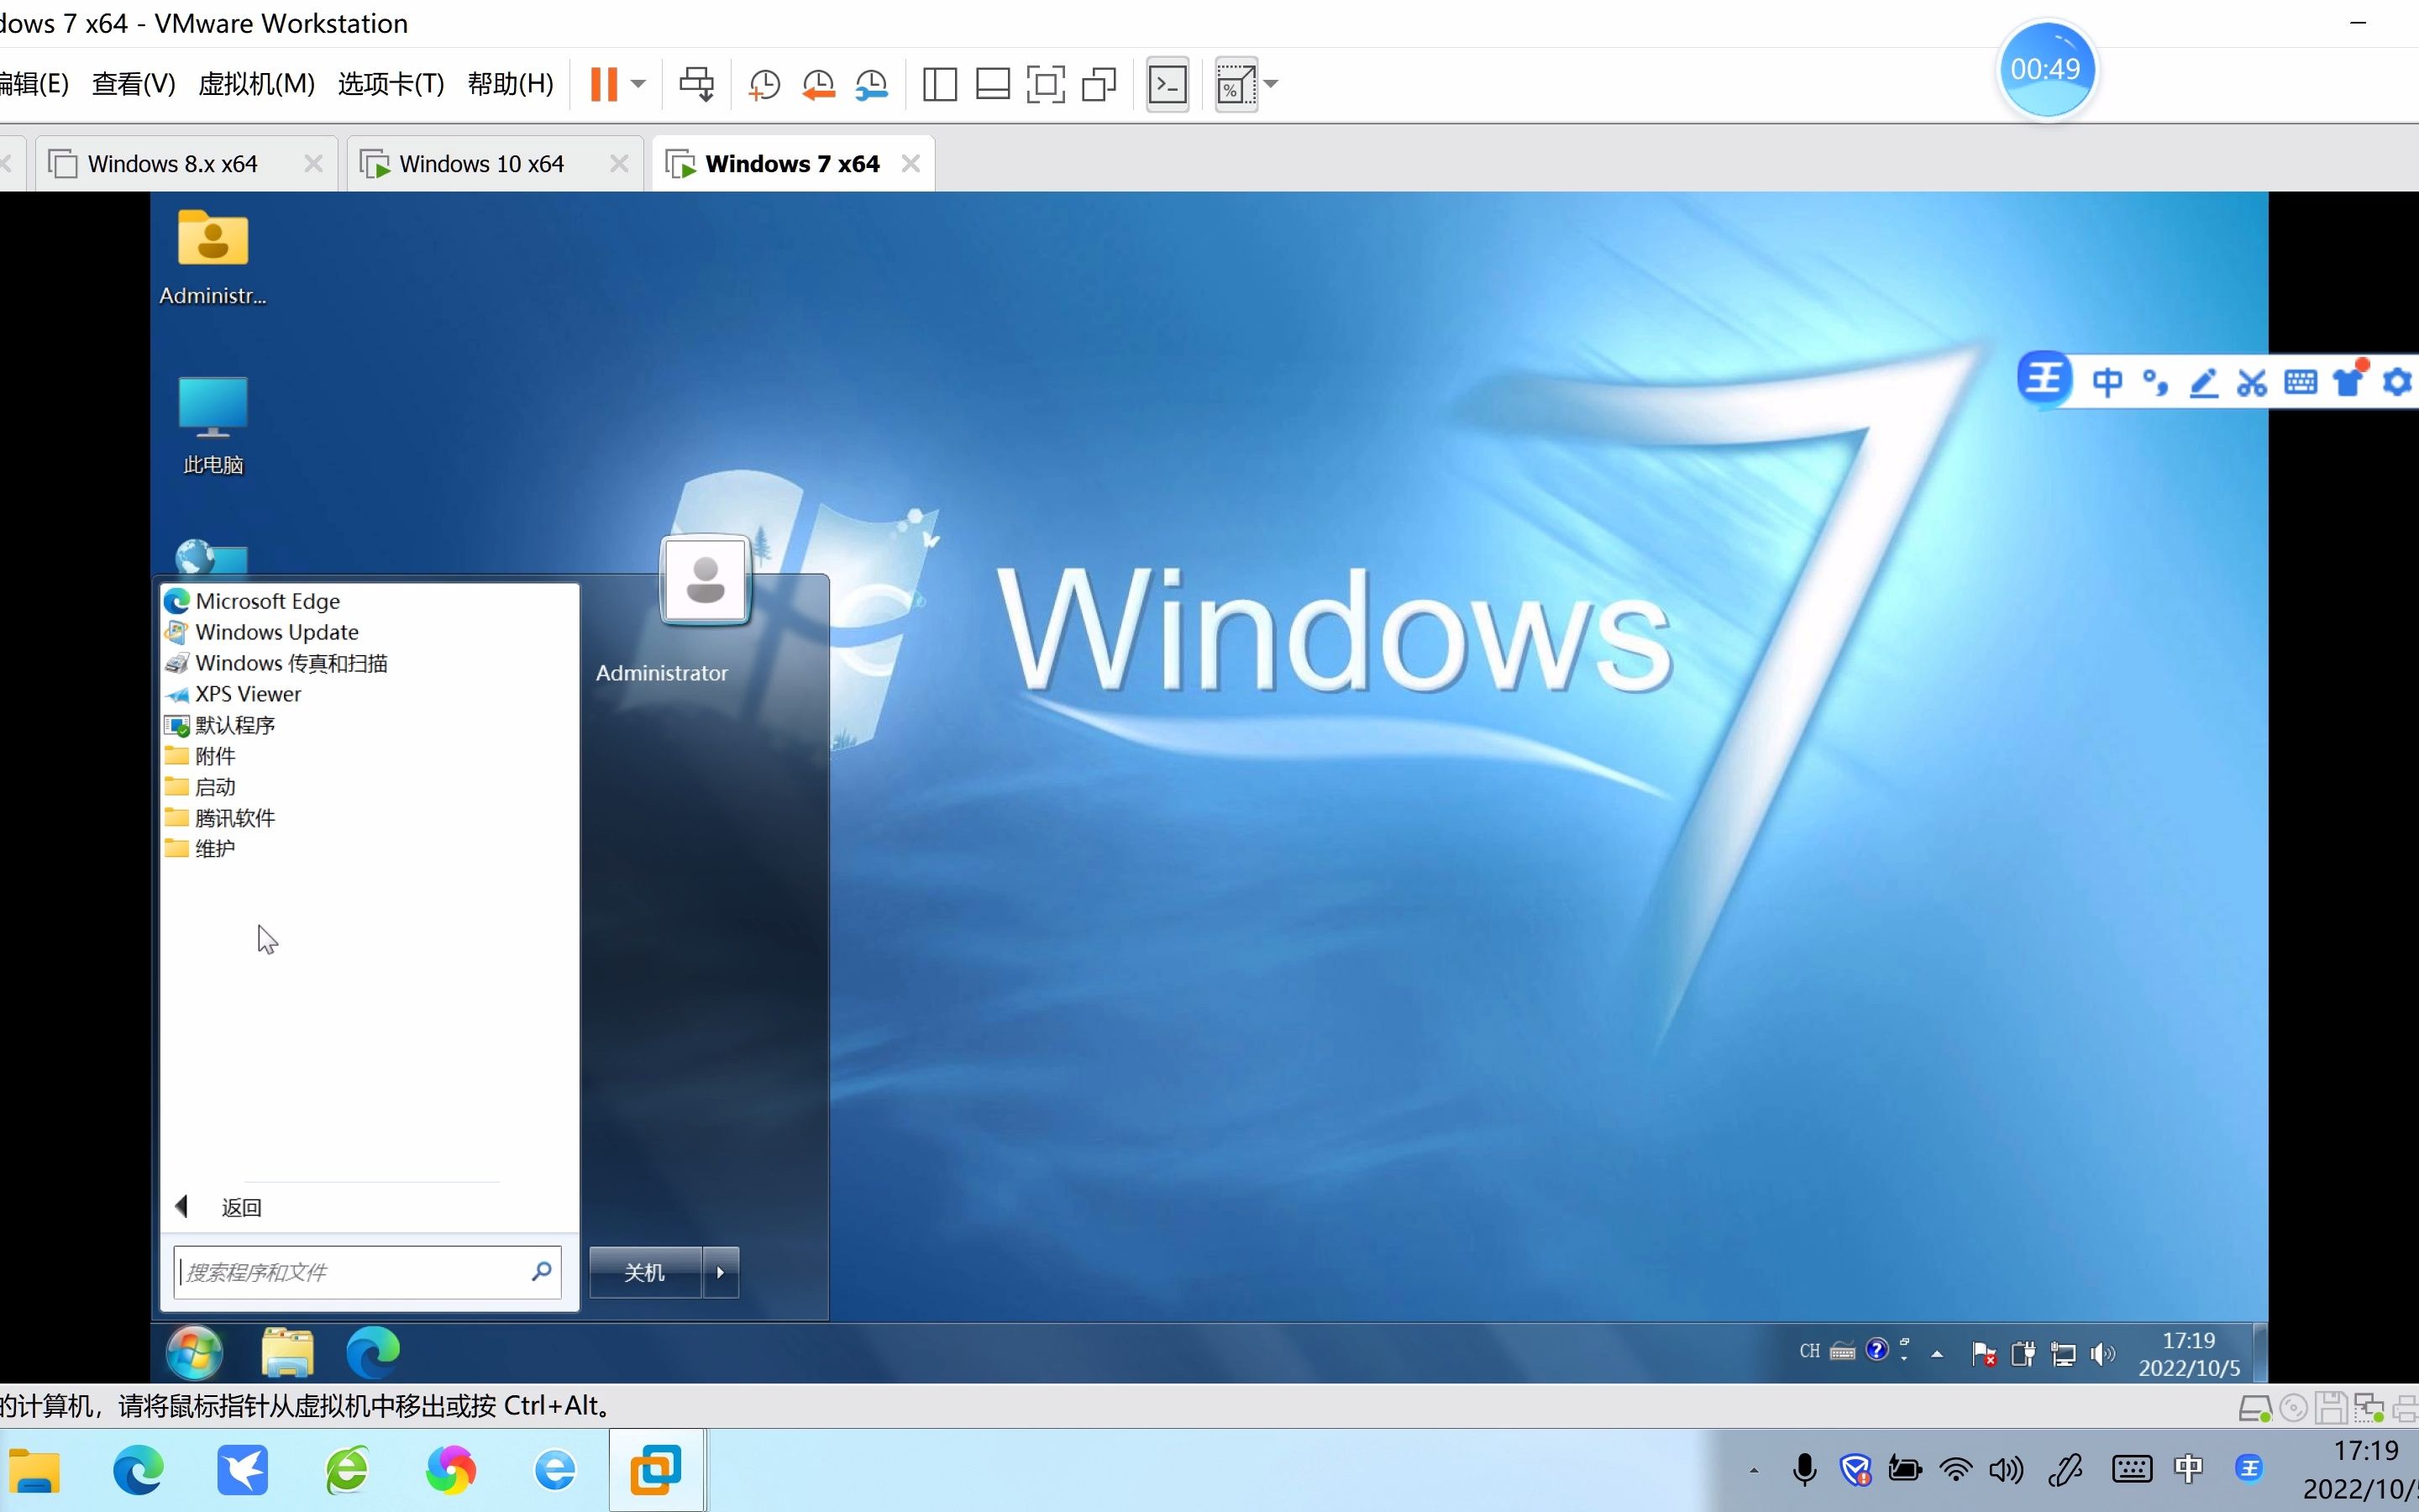Open the snapshot manager
2419x1512 pixels.
[x=872, y=84]
